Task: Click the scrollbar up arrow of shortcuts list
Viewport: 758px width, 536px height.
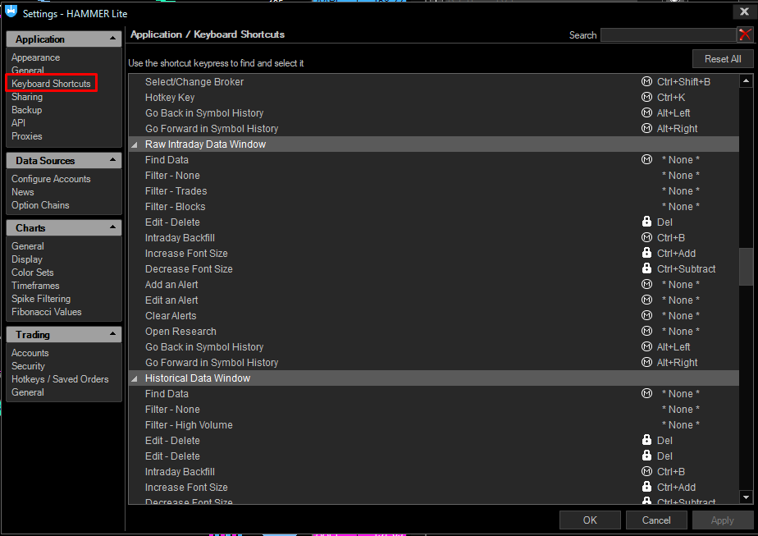Action: point(746,80)
